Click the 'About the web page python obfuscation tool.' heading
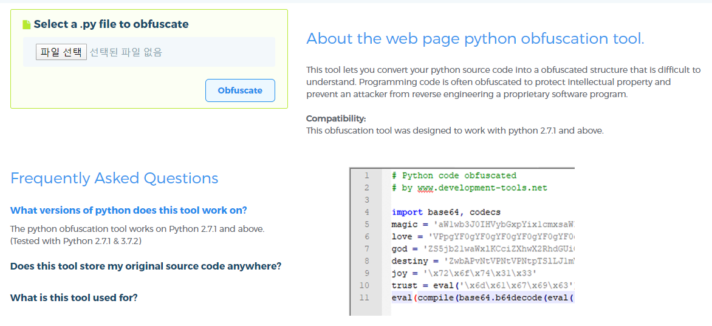The height and width of the screenshot is (326, 712). pyautogui.click(x=475, y=39)
